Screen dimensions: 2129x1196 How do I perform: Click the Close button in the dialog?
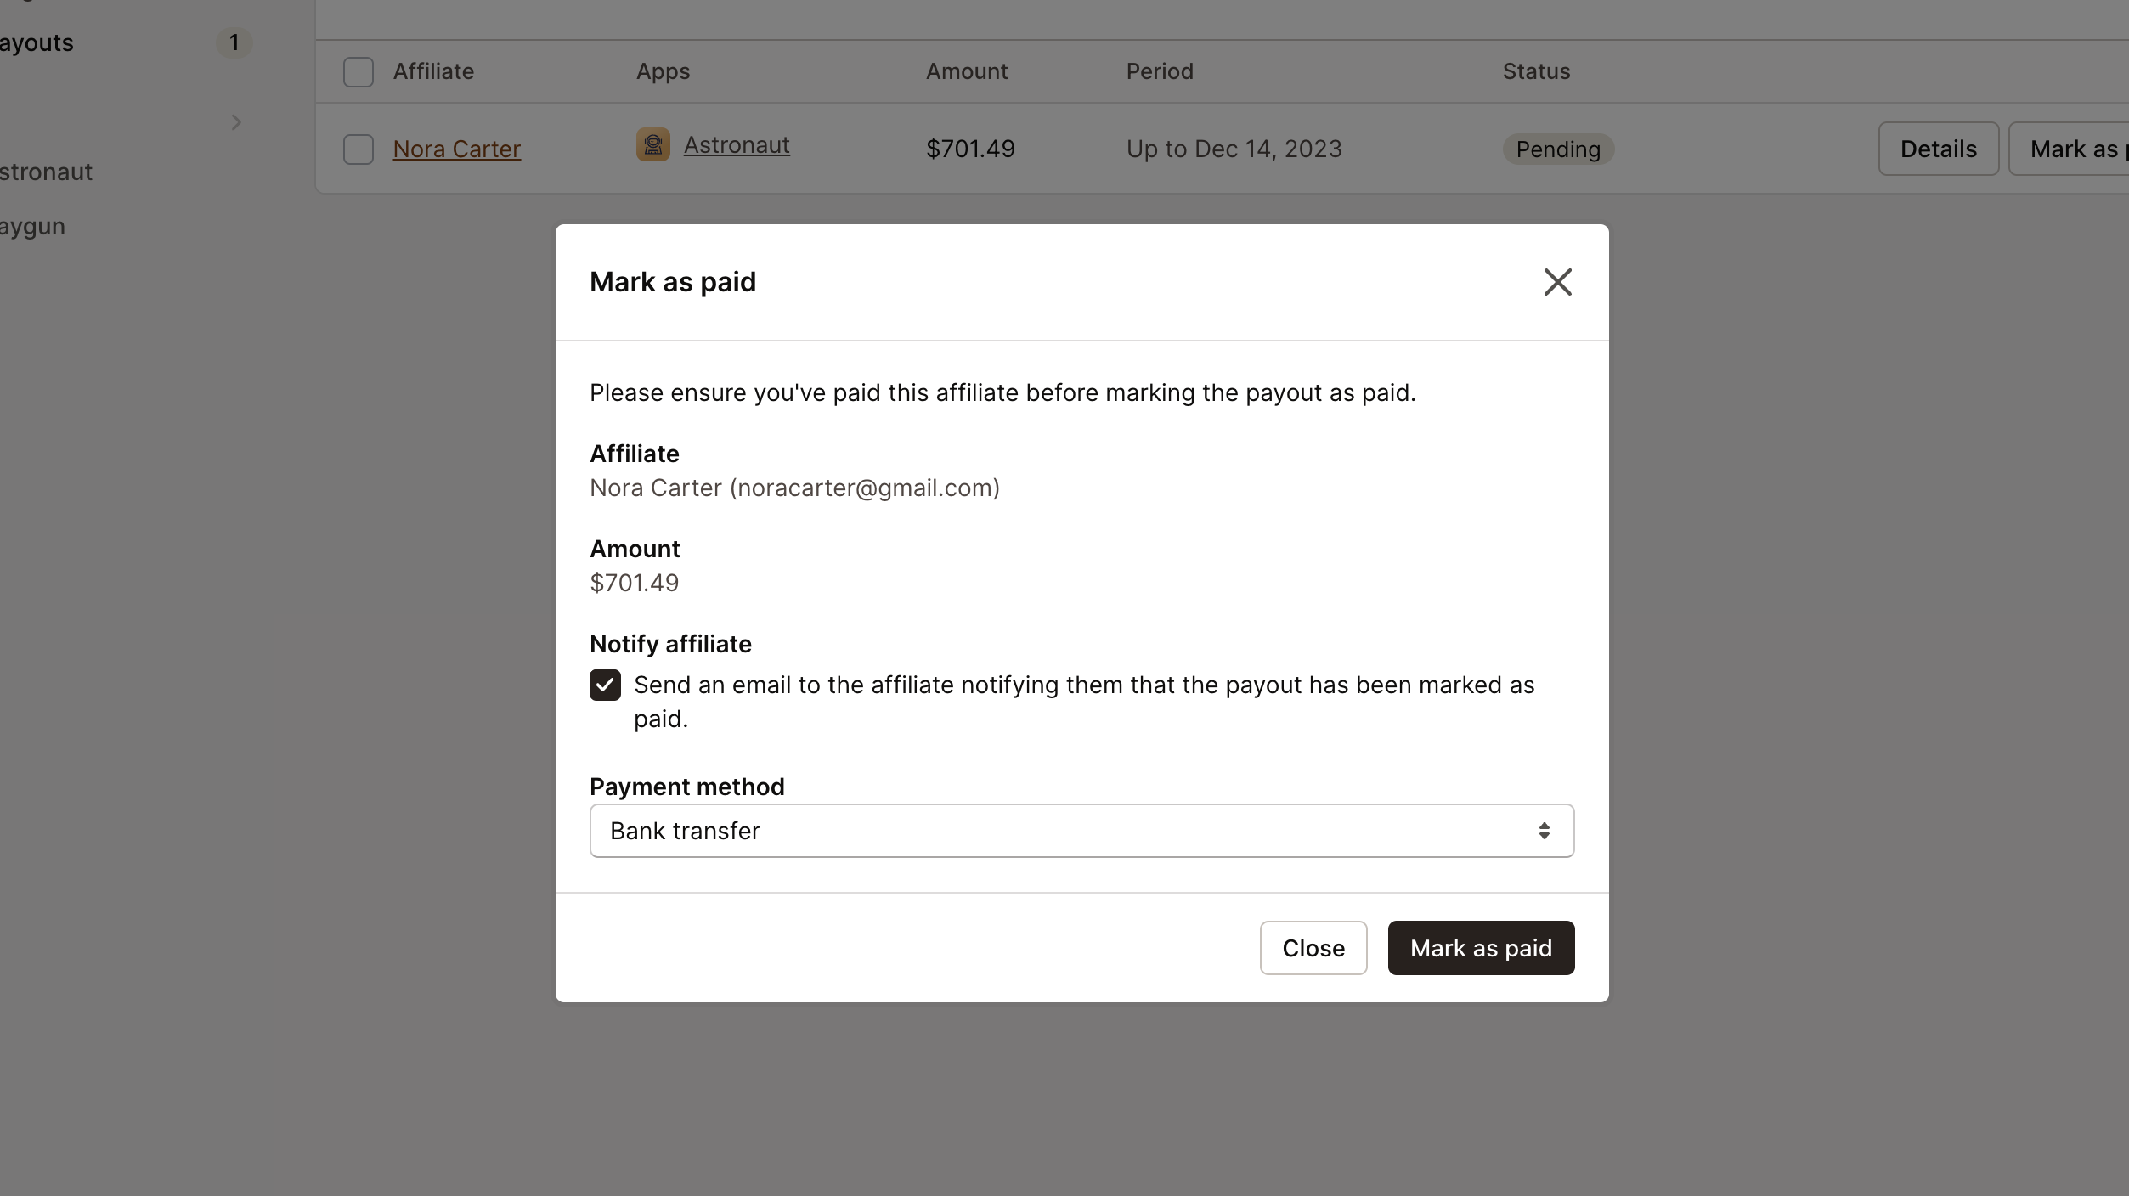click(x=1313, y=947)
